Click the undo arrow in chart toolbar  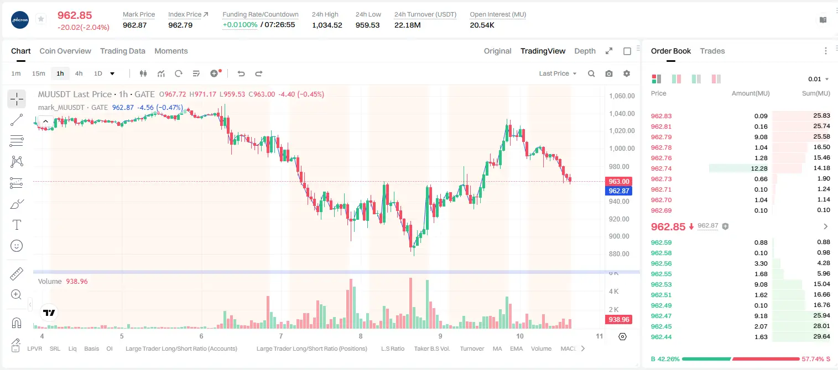pos(241,73)
